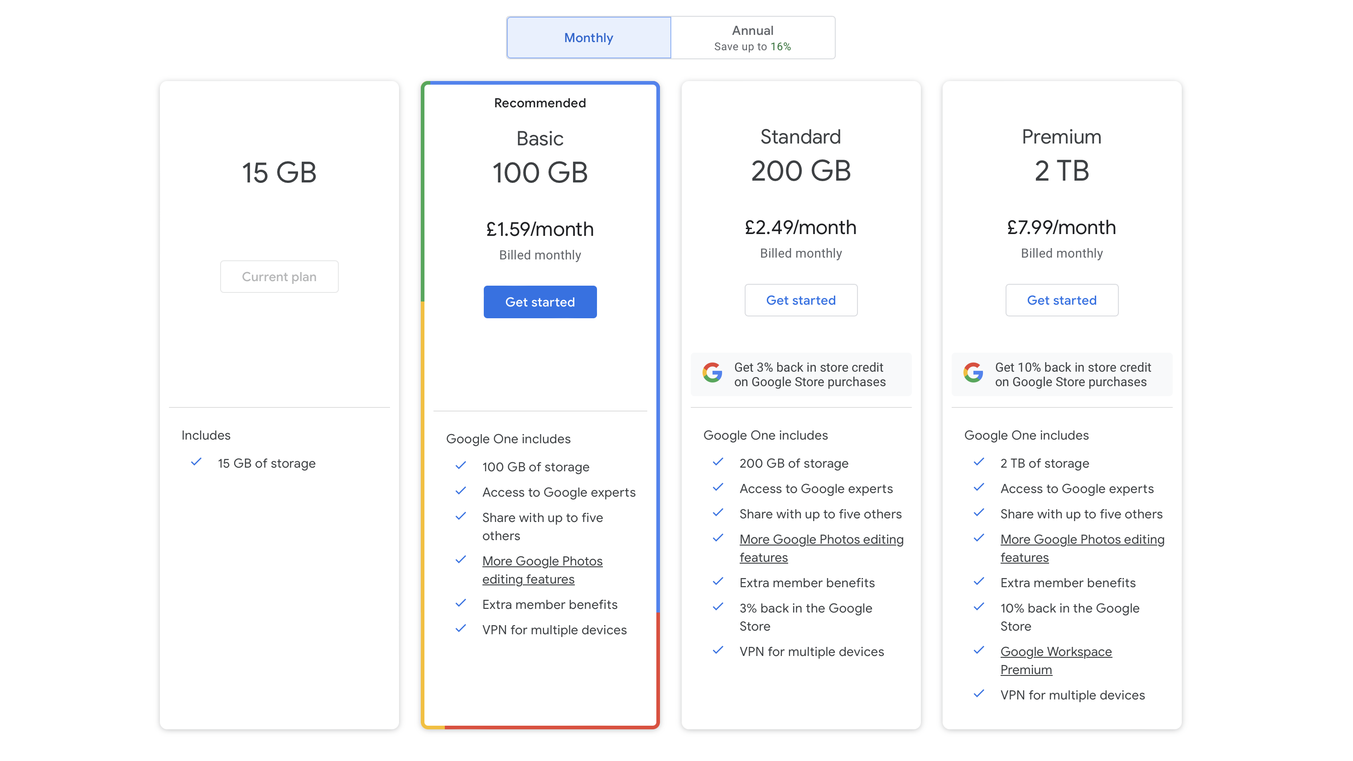This screenshot has height=761, width=1353.
Task: Click Get started on Standard 200 GB plan
Action: coord(801,300)
